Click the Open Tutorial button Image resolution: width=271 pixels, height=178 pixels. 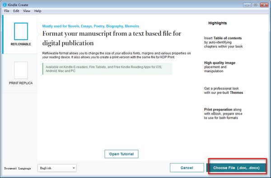coord(121,154)
